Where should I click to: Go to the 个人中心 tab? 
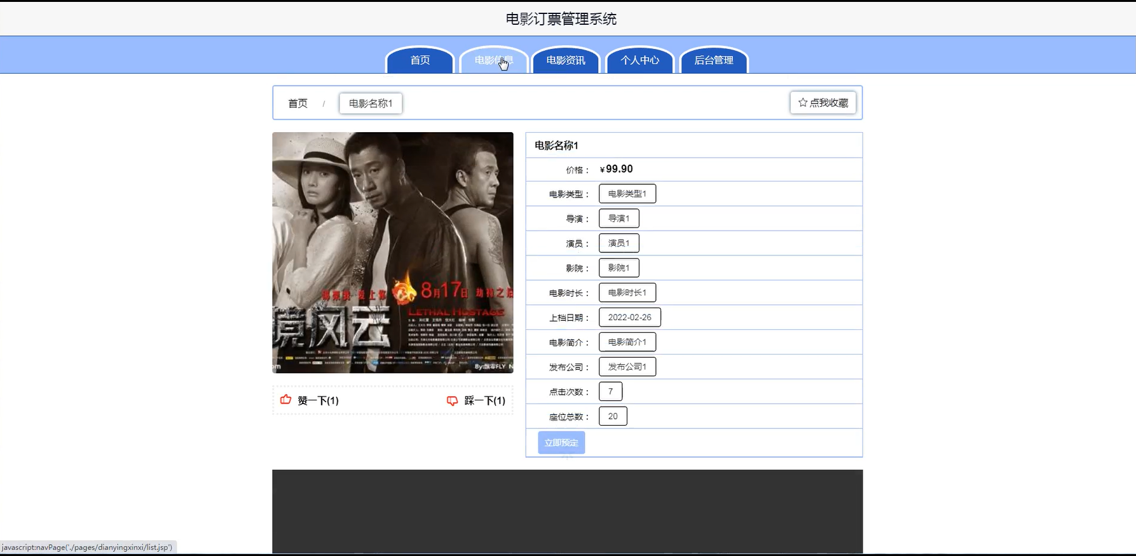tap(640, 60)
